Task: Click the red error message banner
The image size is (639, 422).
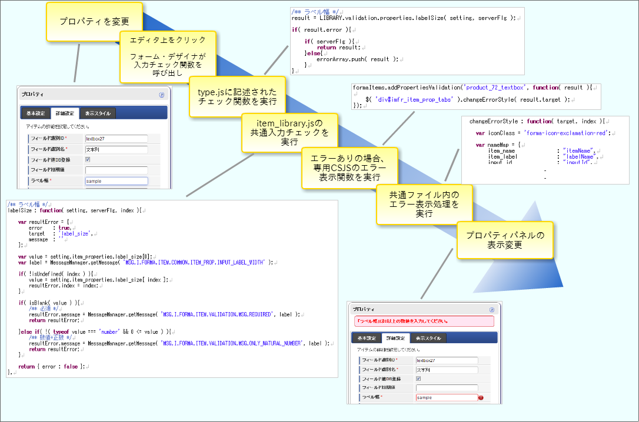Action: (424, 321)
